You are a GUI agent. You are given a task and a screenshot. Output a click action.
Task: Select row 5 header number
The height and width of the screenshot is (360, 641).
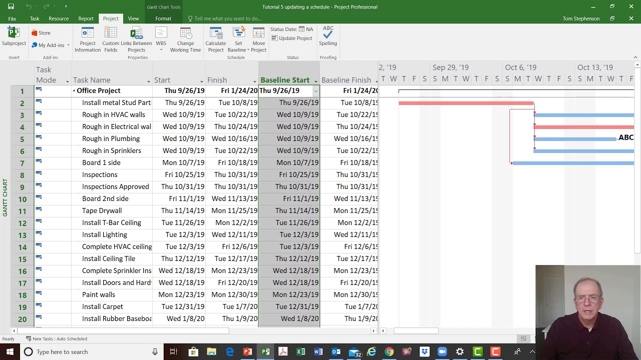pos(22,138)
